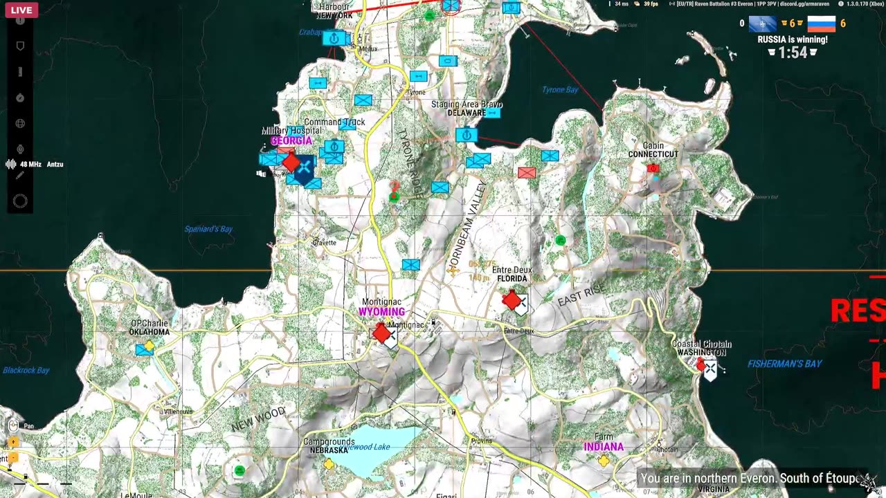Click the radio waveform icon beside 48 MHz

pos(11,165)
